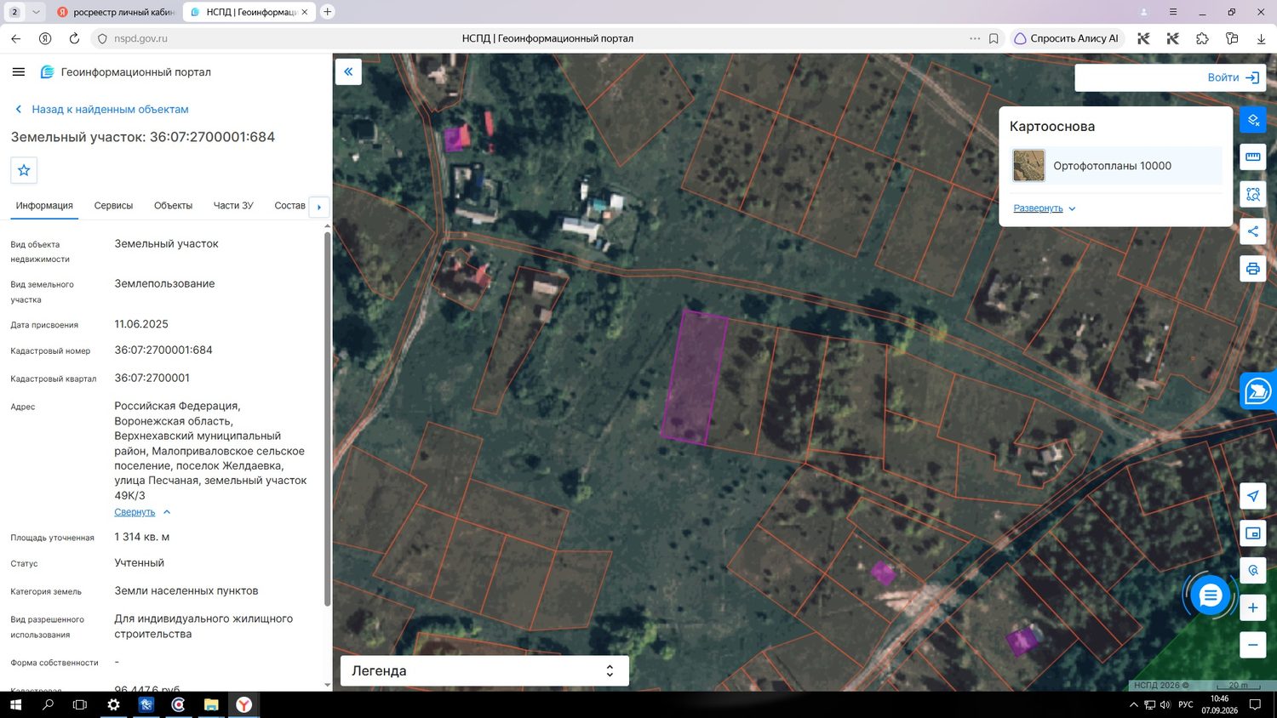Open the round blue chat assistant button
Viewport: 1277px width, 718px height.
[1210, 595]
